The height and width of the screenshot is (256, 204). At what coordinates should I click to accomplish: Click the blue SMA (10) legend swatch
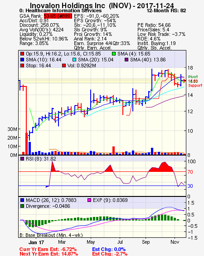[x=22, y=60]
